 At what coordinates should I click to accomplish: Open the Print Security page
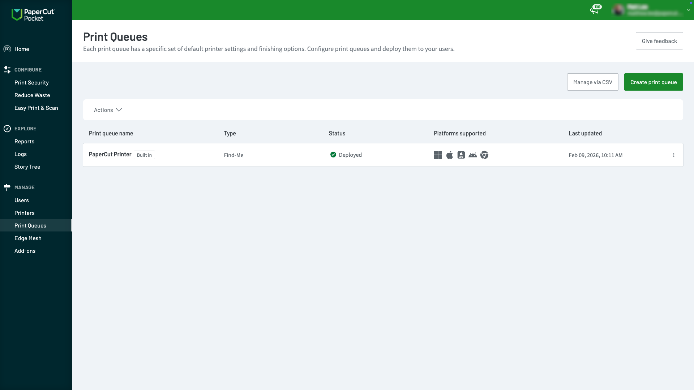coord(31,82)
